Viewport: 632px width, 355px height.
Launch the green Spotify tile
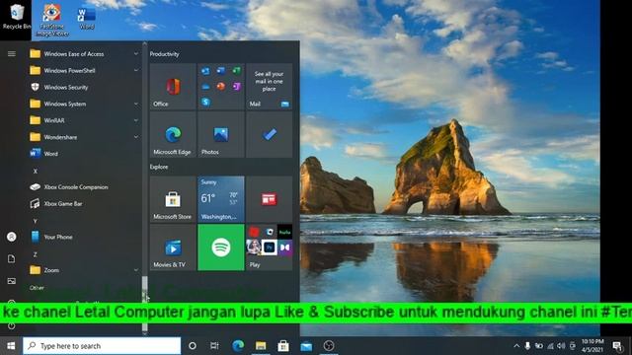coord(221,248)
